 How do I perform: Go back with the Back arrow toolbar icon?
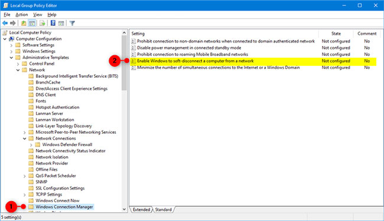point(5,23)
